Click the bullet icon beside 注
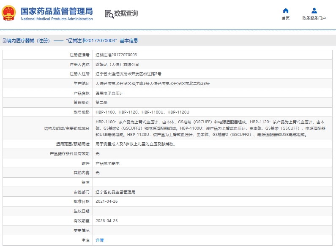 [x=83, y=240]
